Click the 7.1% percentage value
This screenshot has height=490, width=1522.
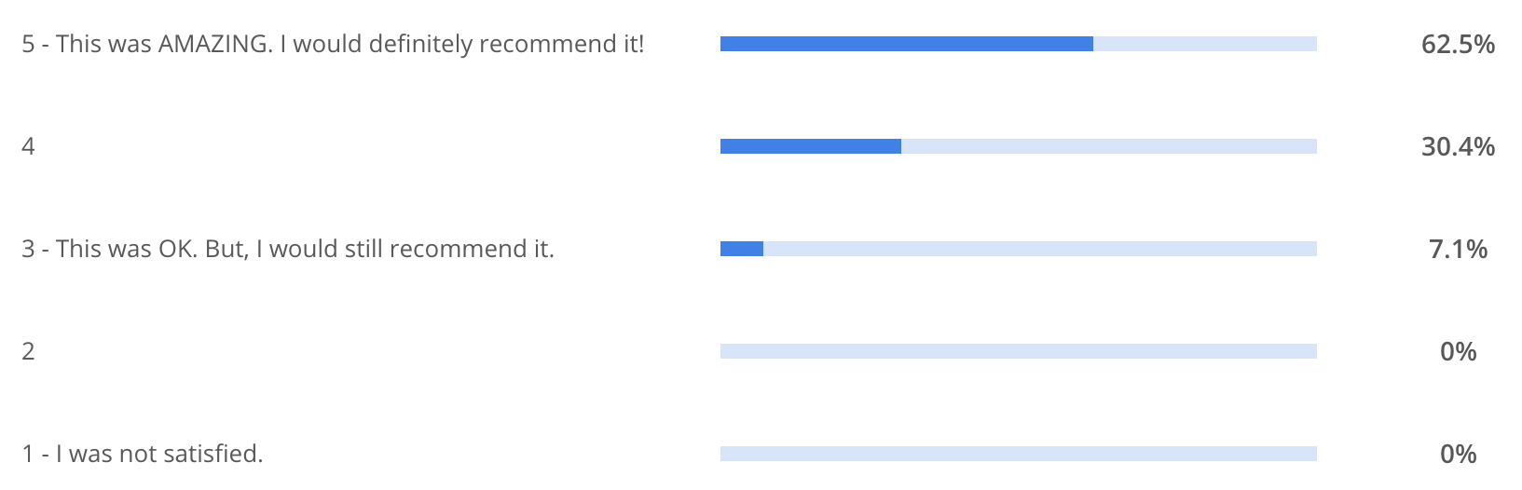click(1458, 249)
